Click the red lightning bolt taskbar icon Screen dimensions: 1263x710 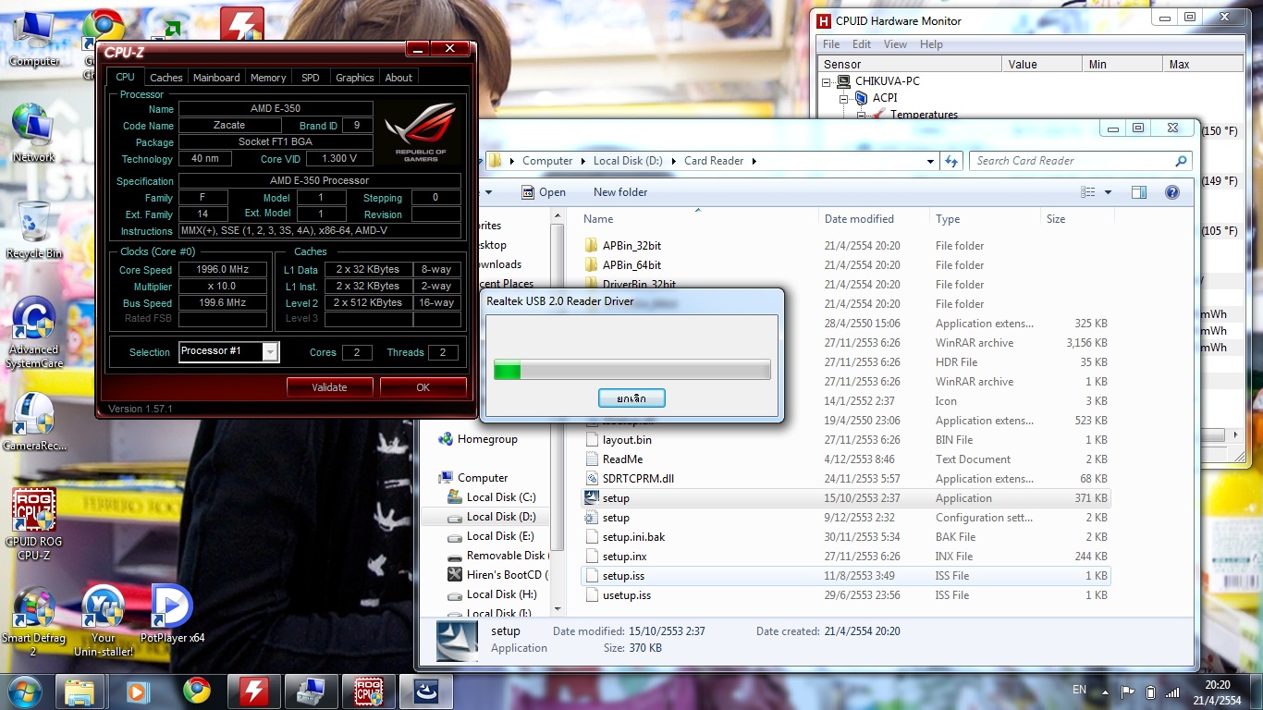point(253,691)
